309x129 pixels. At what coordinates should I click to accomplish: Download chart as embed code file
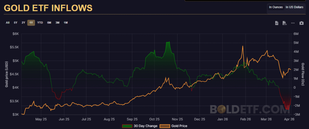(277, 23)
